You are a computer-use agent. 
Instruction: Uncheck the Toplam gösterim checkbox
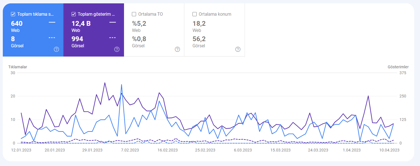(x=74, y=14)
